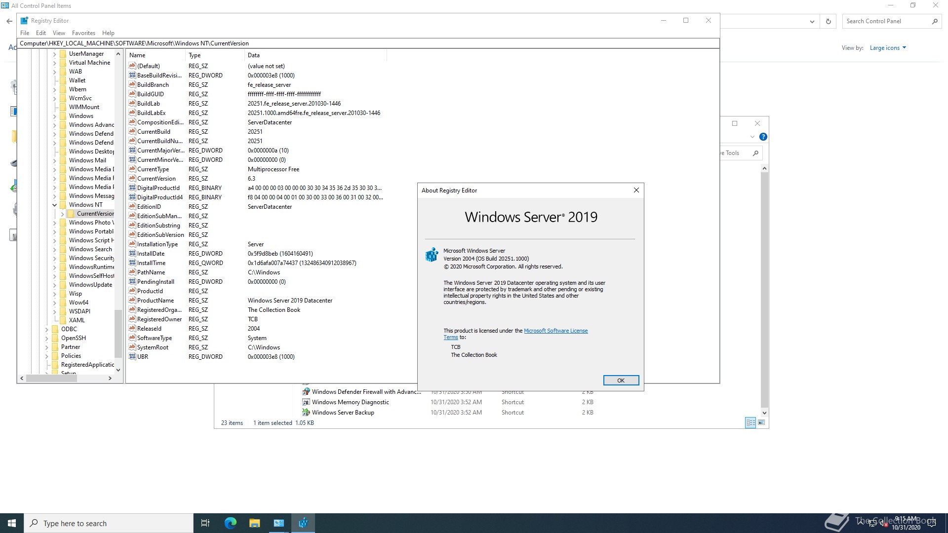Viewport: 948px width, 533px height.
Task: Click the InstallTime QWORD value icon
Action: 132,263
